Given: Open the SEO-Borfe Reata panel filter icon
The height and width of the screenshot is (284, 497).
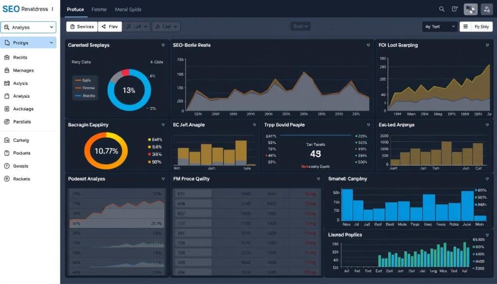Looking at the screenshot, I should [368, 45].
